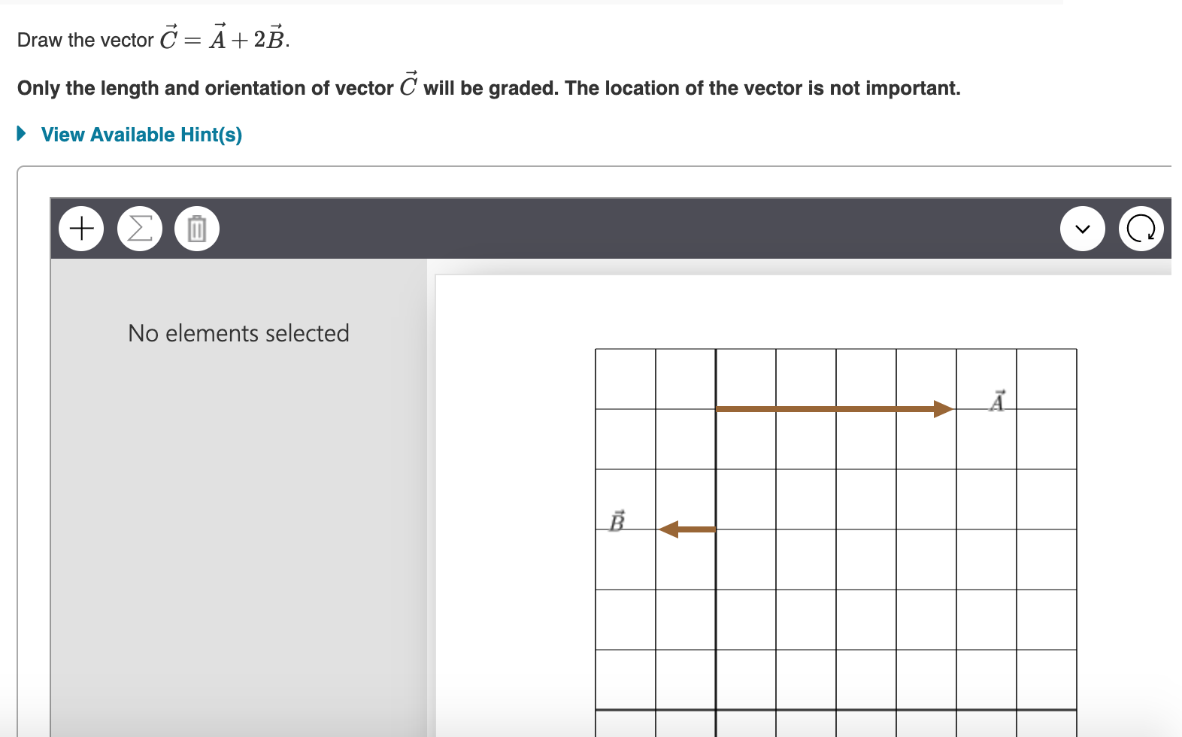Activate the vector sum Σ tool

(x=138, y=228)
